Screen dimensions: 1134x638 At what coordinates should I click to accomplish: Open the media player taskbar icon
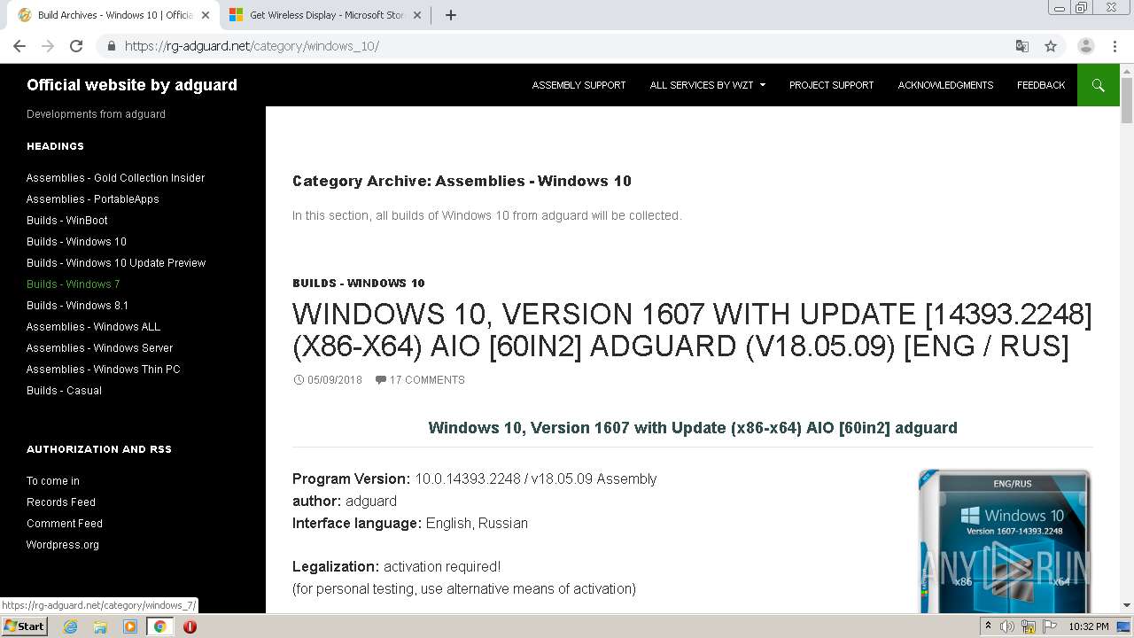pos(130,626)
